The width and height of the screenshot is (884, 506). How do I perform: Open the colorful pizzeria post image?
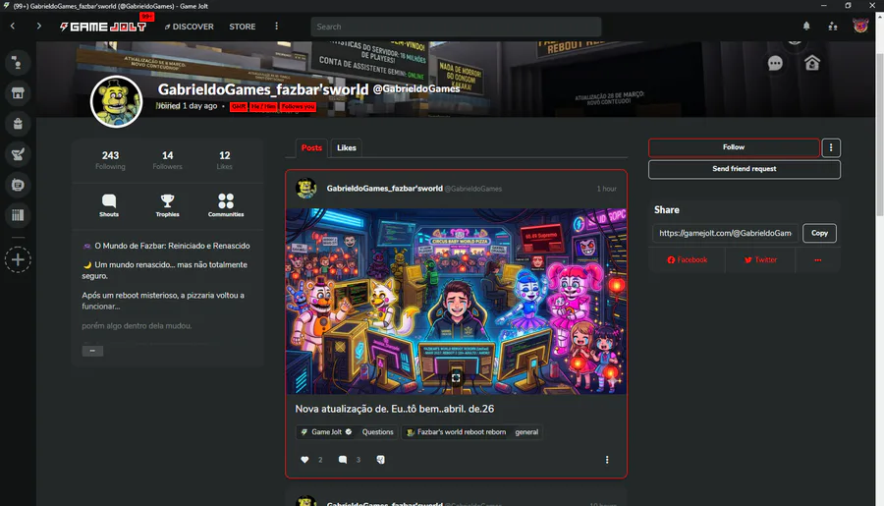pyautogui.click(x=456, y=302)
